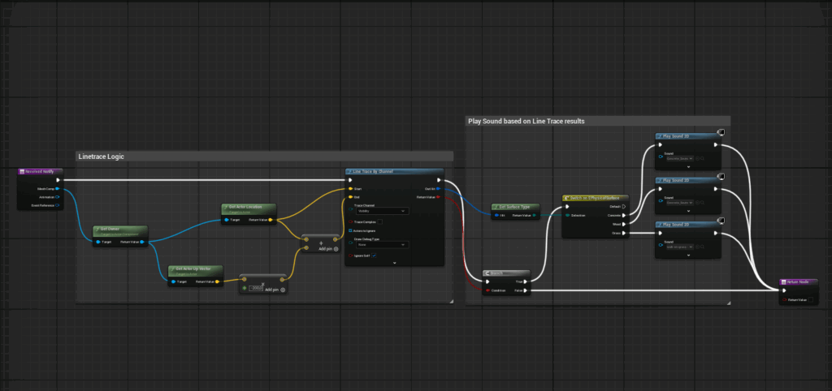Viewport: 832px width, 391px height.
Task: Expand the topmost Play Sound 2D node options
Action: click(689, 168)
